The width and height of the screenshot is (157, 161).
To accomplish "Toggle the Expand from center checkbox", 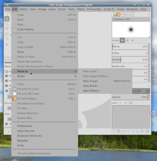I will (x=7, y=86).
